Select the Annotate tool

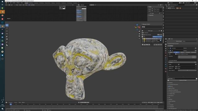pyautogui.click(x=7, y=42)
